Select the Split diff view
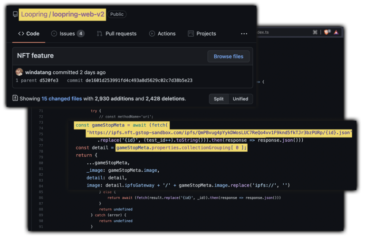Image resolution: width=365 pixels, height=237 pixels. coord(219,99)
